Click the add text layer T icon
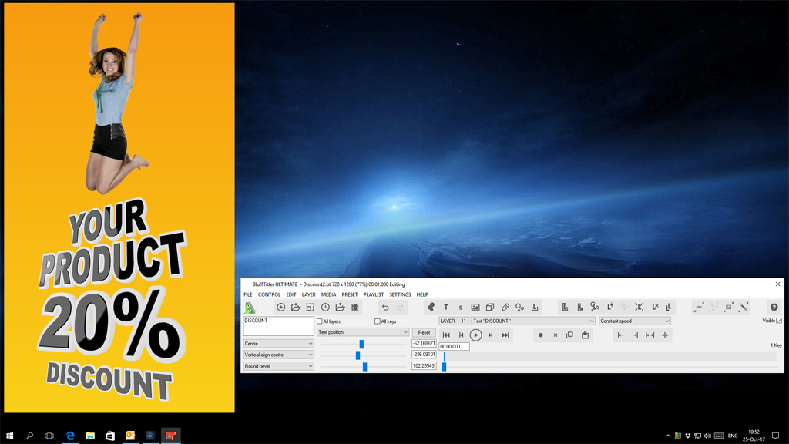 tap(445, 308)
